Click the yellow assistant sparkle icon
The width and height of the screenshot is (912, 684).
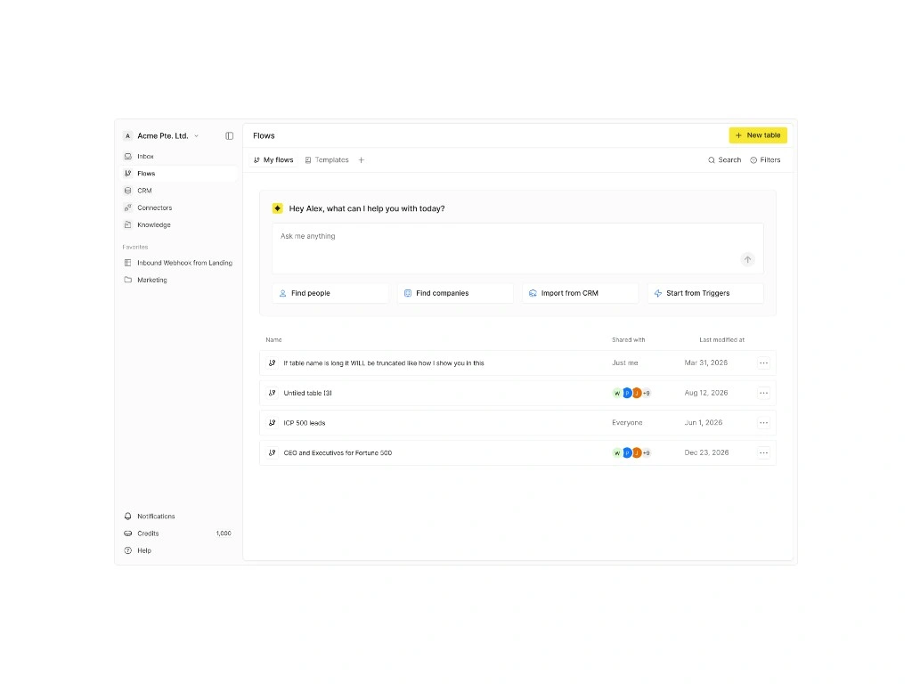pyautogui.click(x=278, y=208)
